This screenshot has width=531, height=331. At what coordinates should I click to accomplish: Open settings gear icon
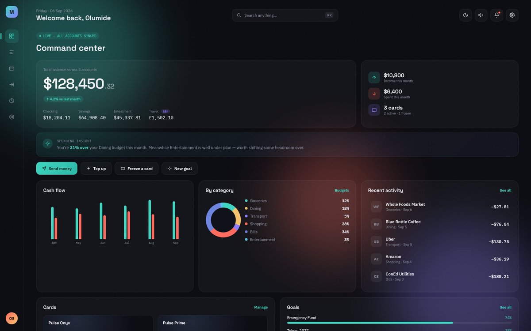(x=512, y=15)
